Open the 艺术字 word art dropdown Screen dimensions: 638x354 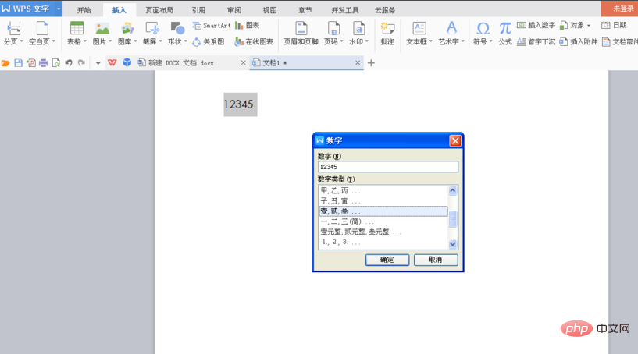click(451, 41)
